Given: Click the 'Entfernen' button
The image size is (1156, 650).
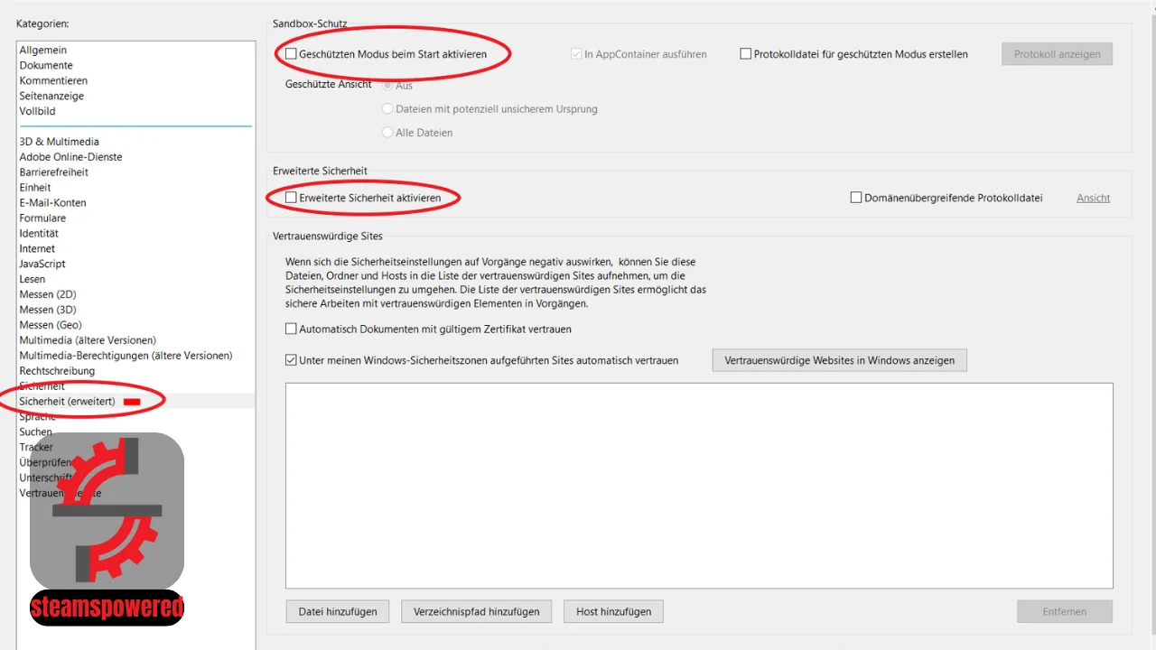Looking at the screenshot, I should [x=1065, y=611].
